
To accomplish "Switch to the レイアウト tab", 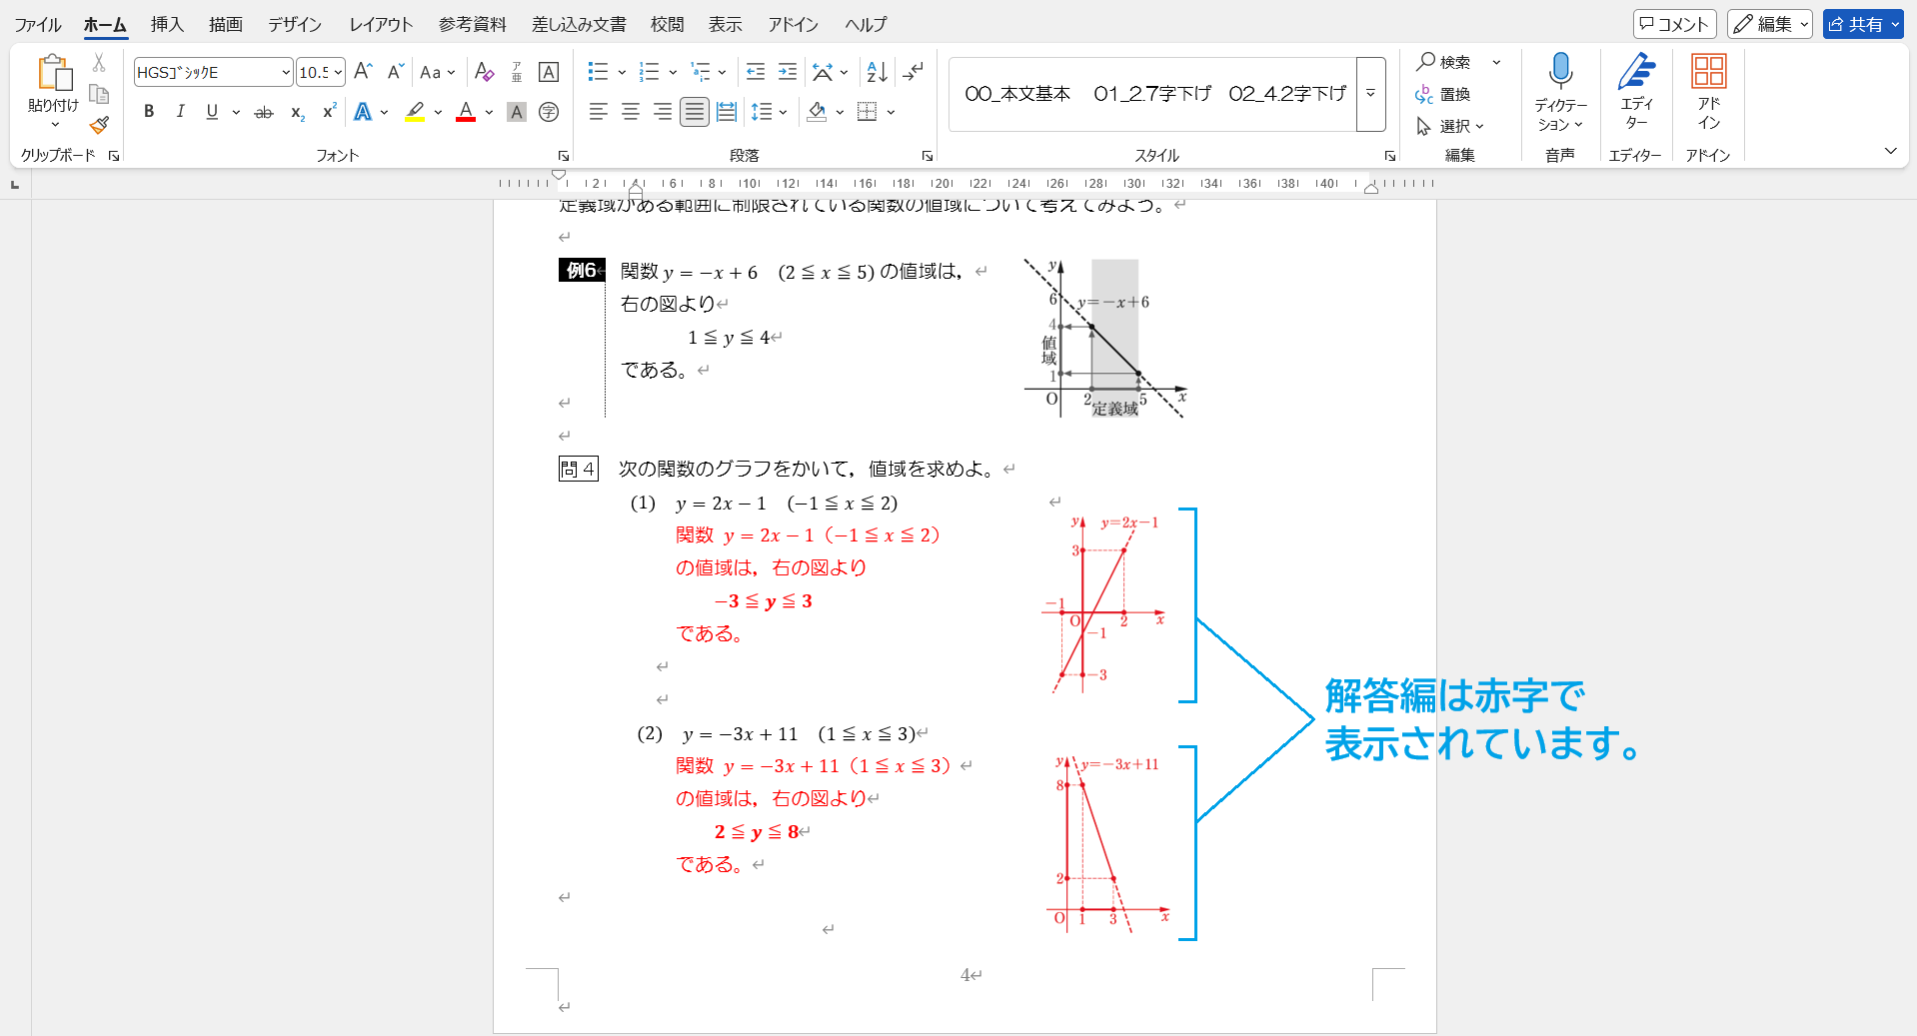I will pos(381,24).
